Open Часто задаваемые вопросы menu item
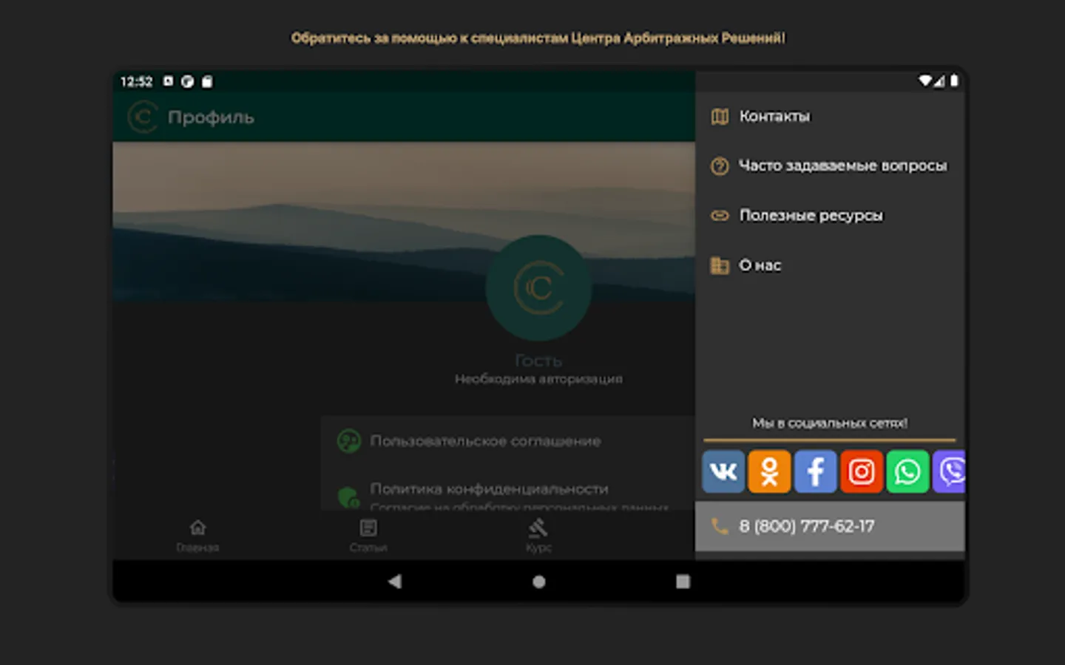Screen dimensions: 1065x665 [830, 166]
